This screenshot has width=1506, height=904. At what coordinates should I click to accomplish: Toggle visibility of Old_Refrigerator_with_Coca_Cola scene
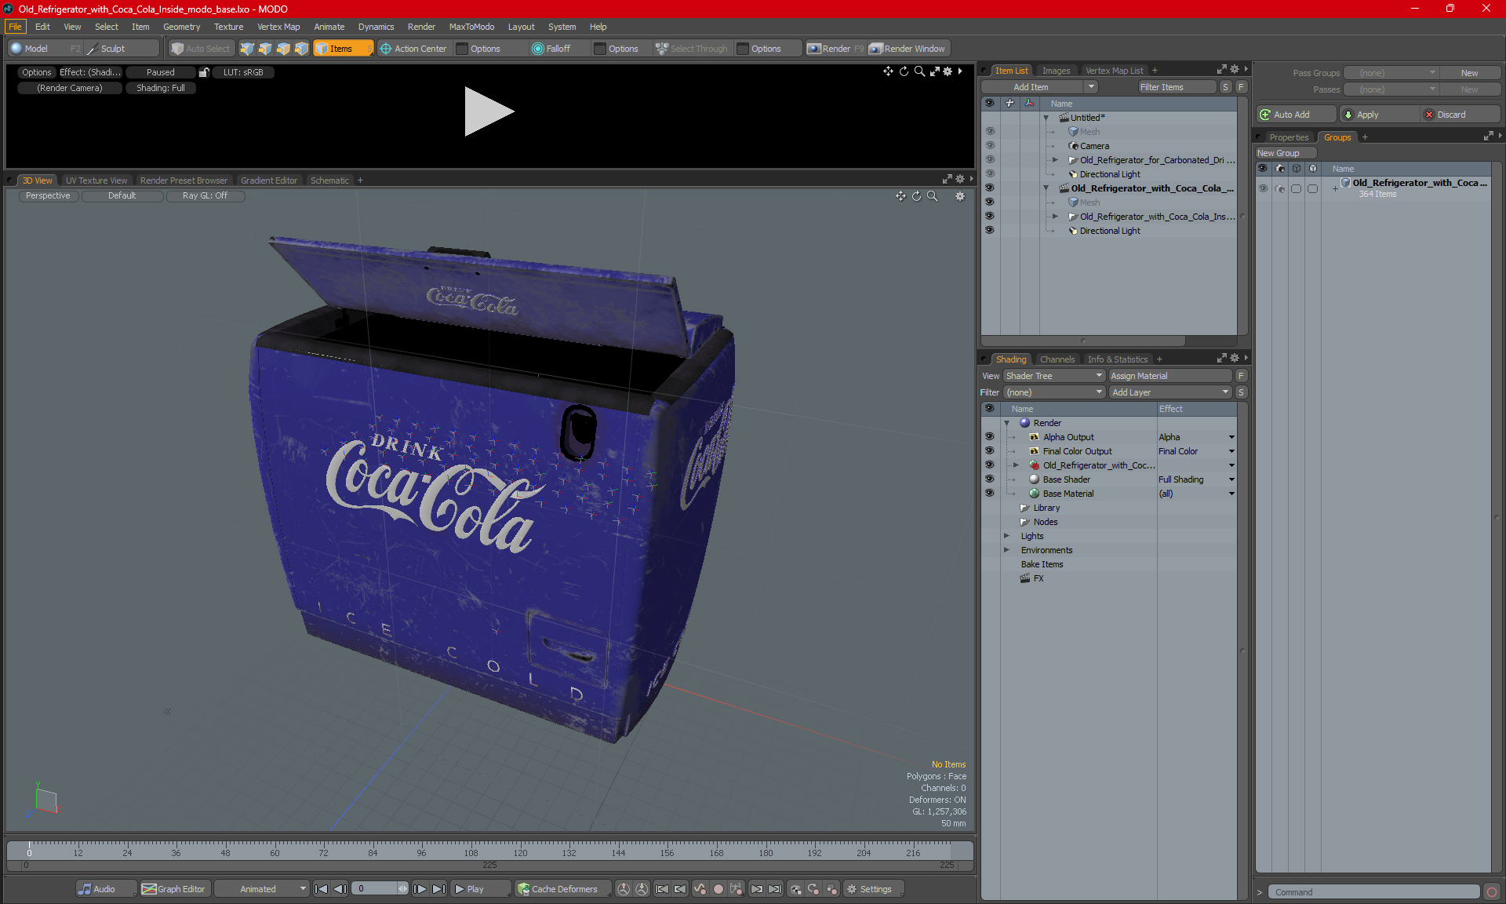coord(990,188)
